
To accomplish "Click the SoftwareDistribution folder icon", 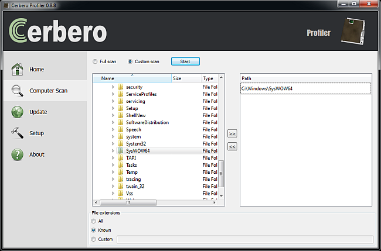I will click(120, 122).
